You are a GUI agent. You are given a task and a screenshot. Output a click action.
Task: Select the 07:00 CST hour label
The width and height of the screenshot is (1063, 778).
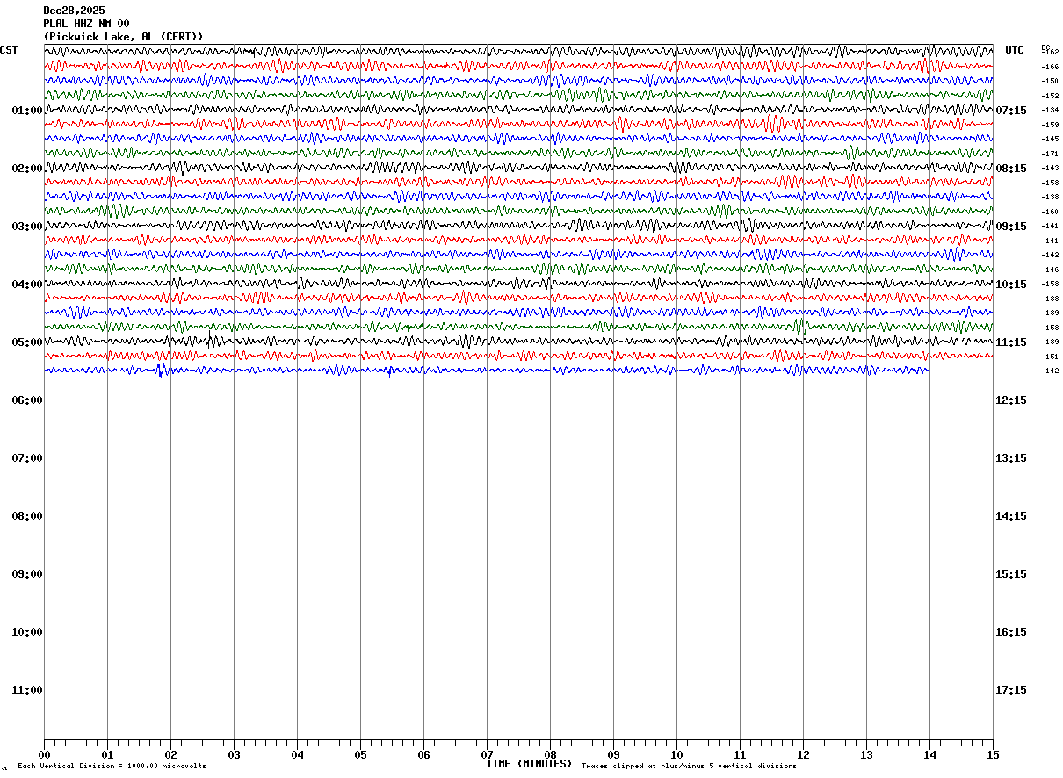27,458
